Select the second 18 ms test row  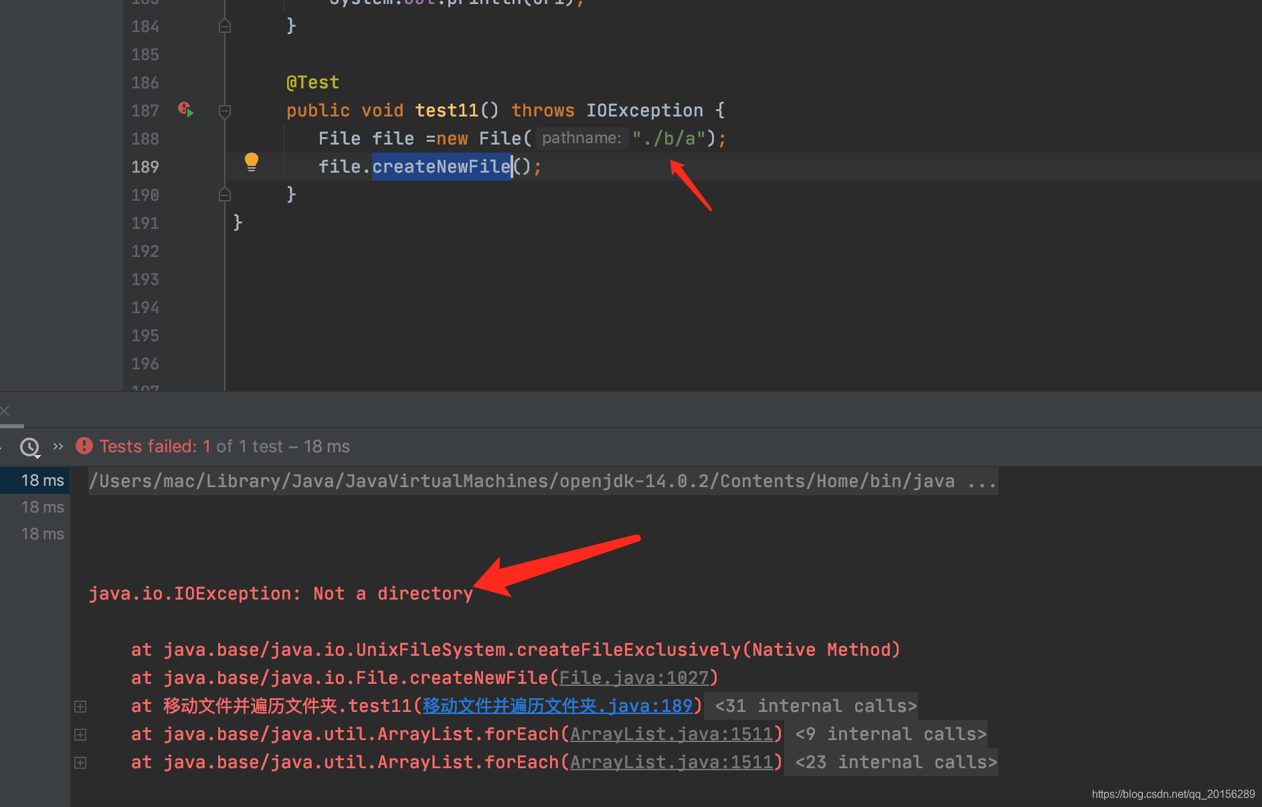35,507
